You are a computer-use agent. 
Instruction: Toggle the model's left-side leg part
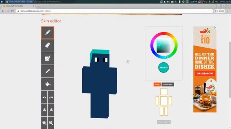(162, 111)
